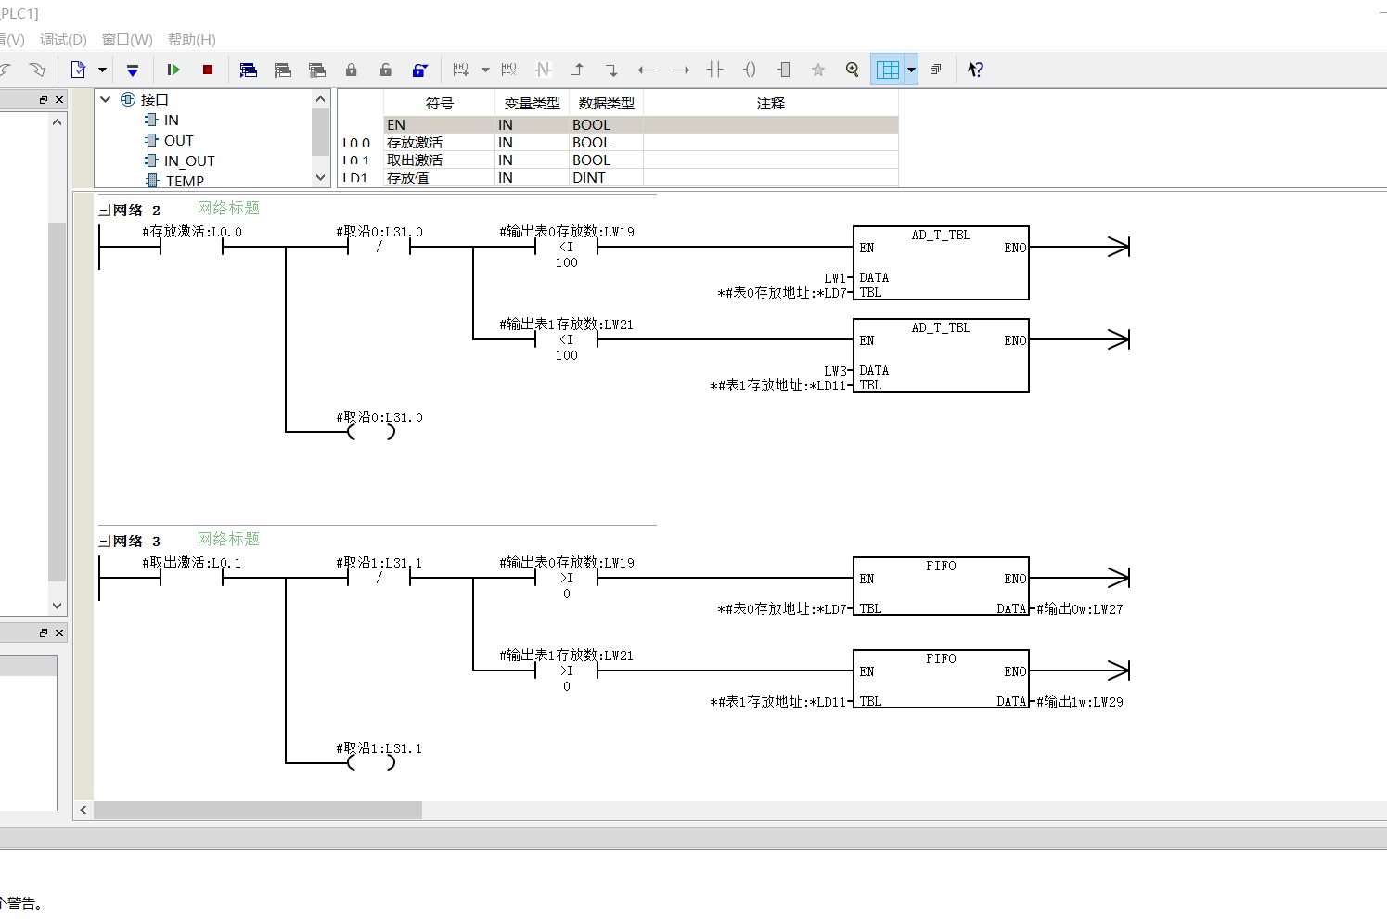1387x919 pixels.
Task: Select OUT in the interface tree
Action: [179, 140]
